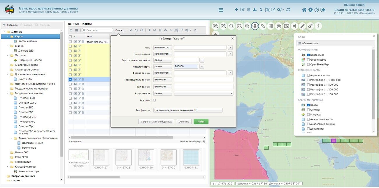
Task: Open the Актуальность value dropdown
Action: (x=203, y=93)
